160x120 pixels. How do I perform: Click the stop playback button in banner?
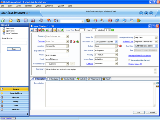click(146, 13)
